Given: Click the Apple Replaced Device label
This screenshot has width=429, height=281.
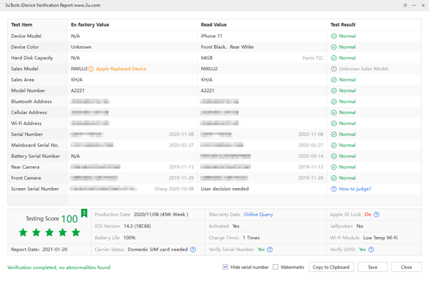Looking at the screenshot, I should pos(121,69).
